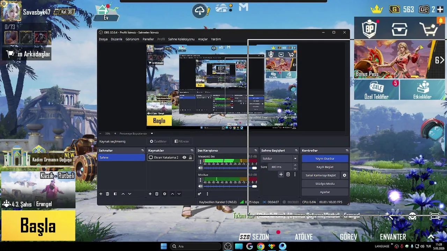447x251 pixels.
Task: Move scene down in Sahneler panel
Action: click(130, 194)
